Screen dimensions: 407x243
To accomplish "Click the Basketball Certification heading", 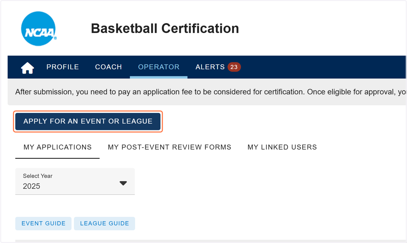I will point(165,29).
